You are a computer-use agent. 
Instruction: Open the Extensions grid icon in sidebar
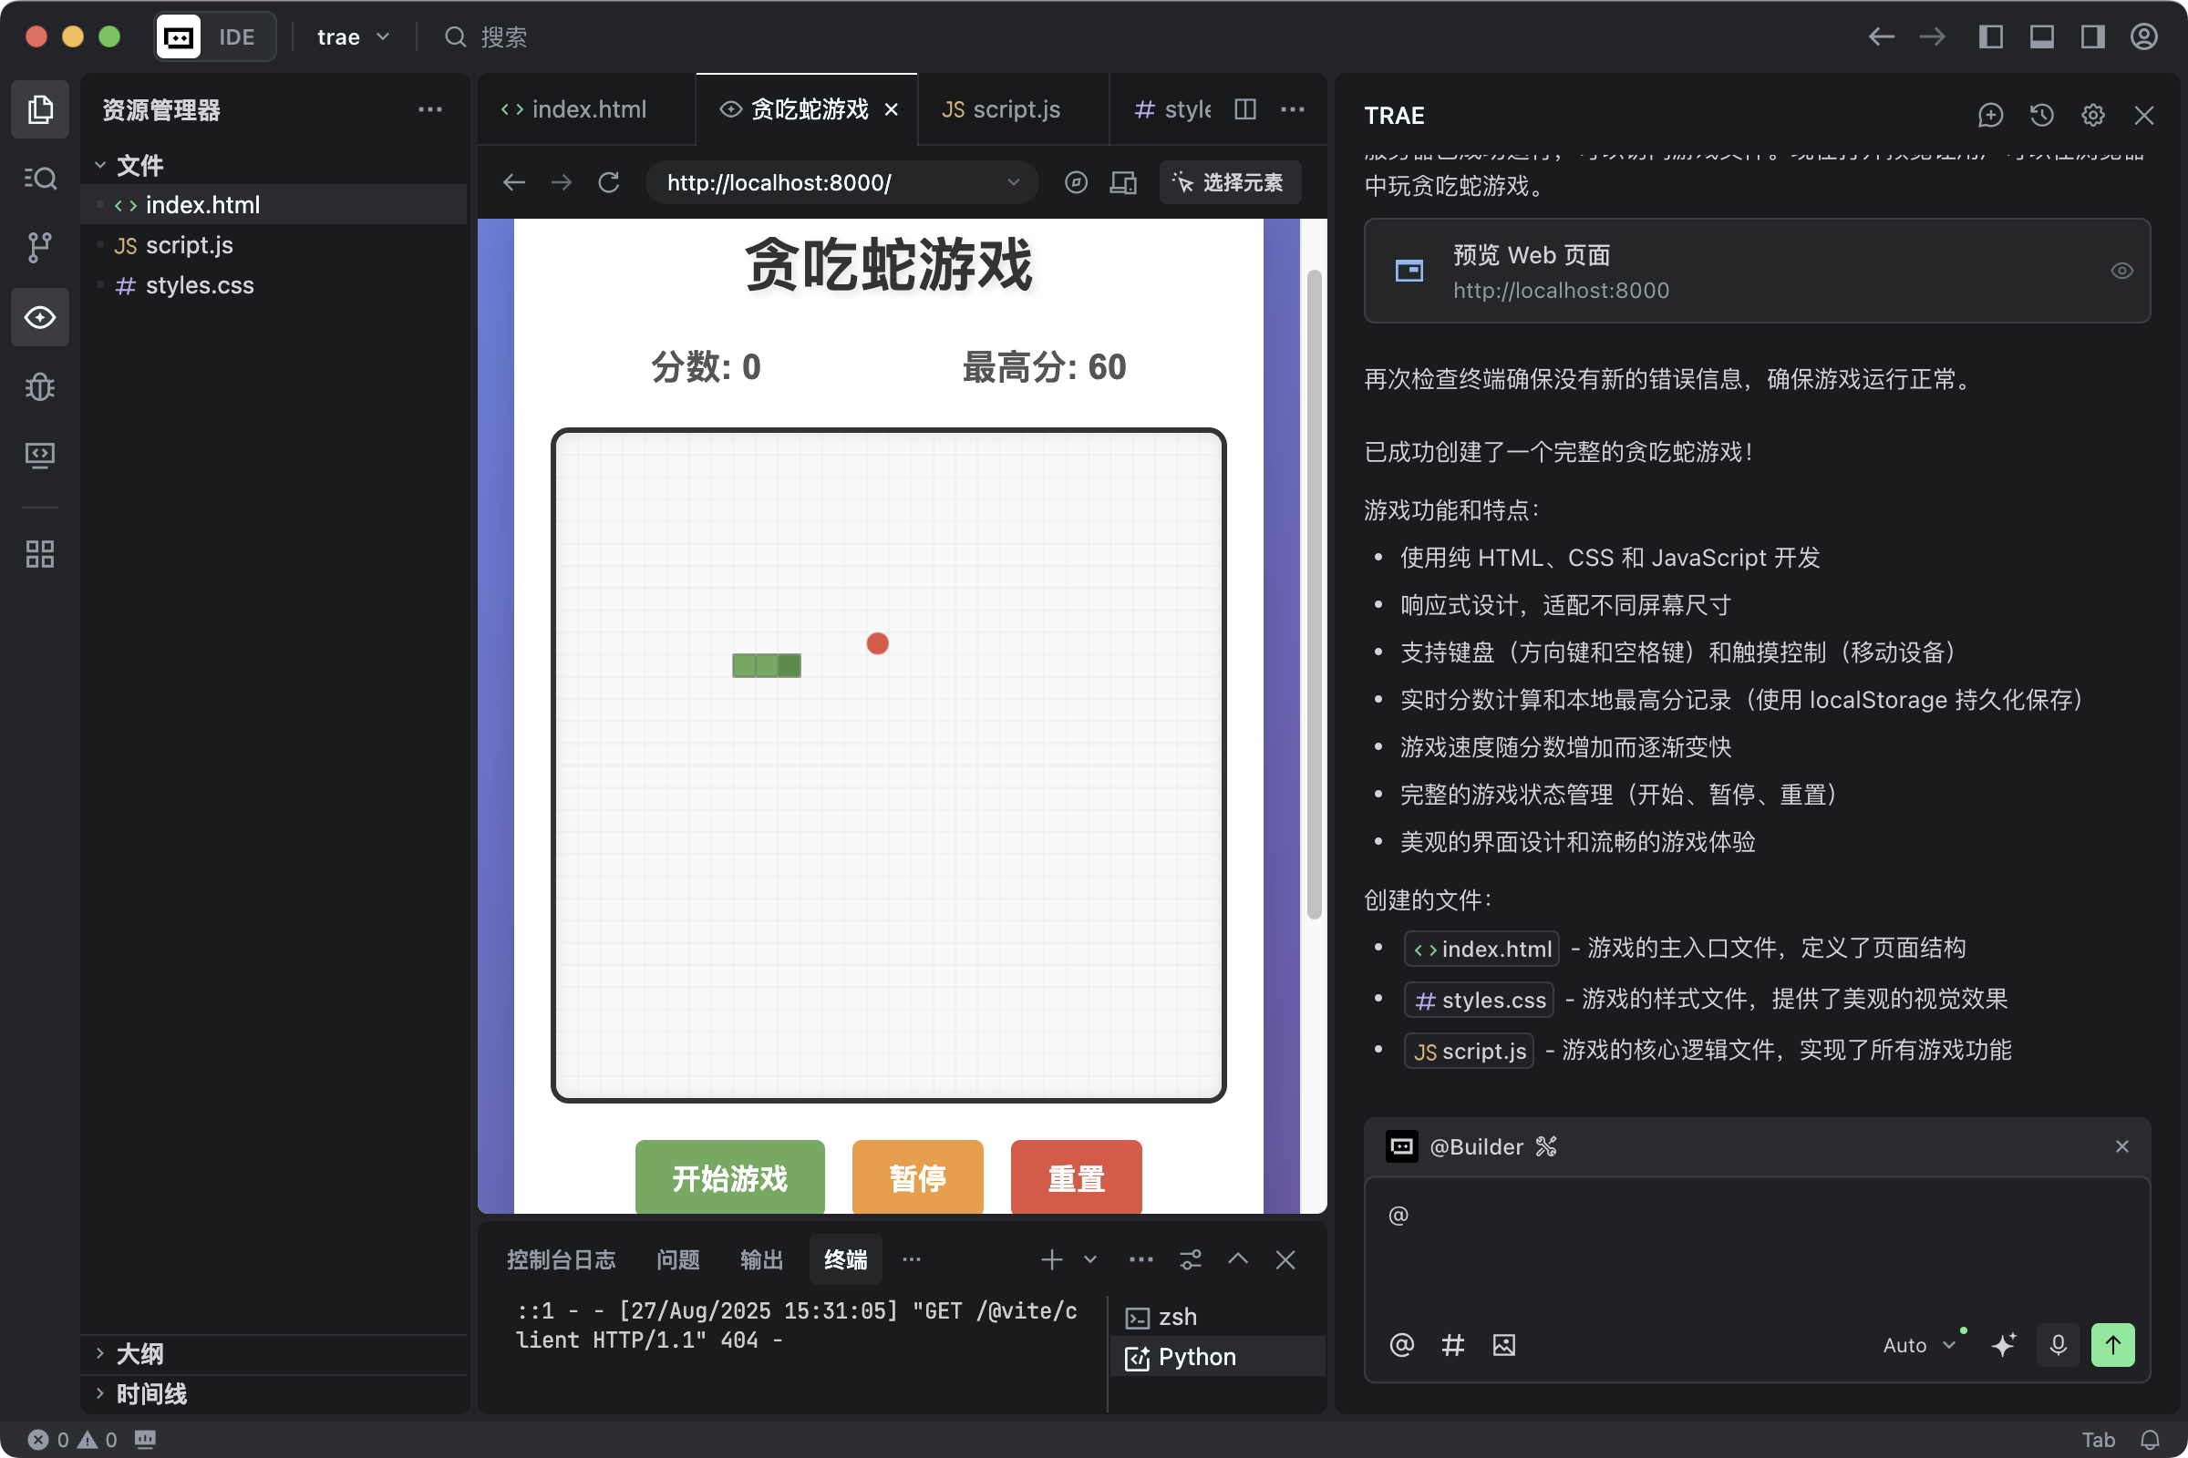click(40, 554)
